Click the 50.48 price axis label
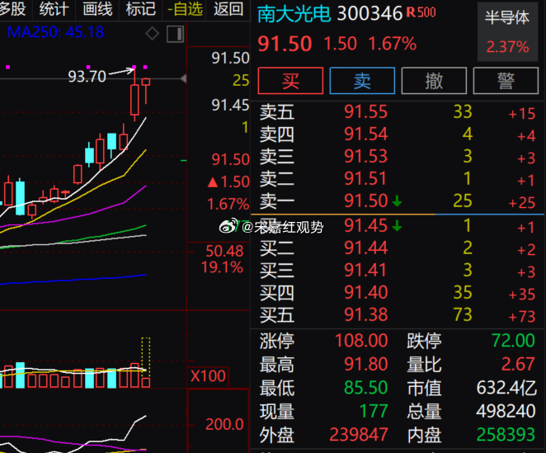The image size is (546, 453). (x=224, y=251)
